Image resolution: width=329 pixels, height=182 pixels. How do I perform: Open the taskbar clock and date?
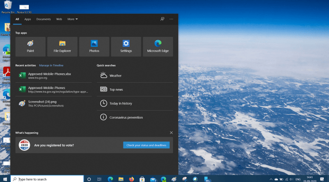pos(310,179)
